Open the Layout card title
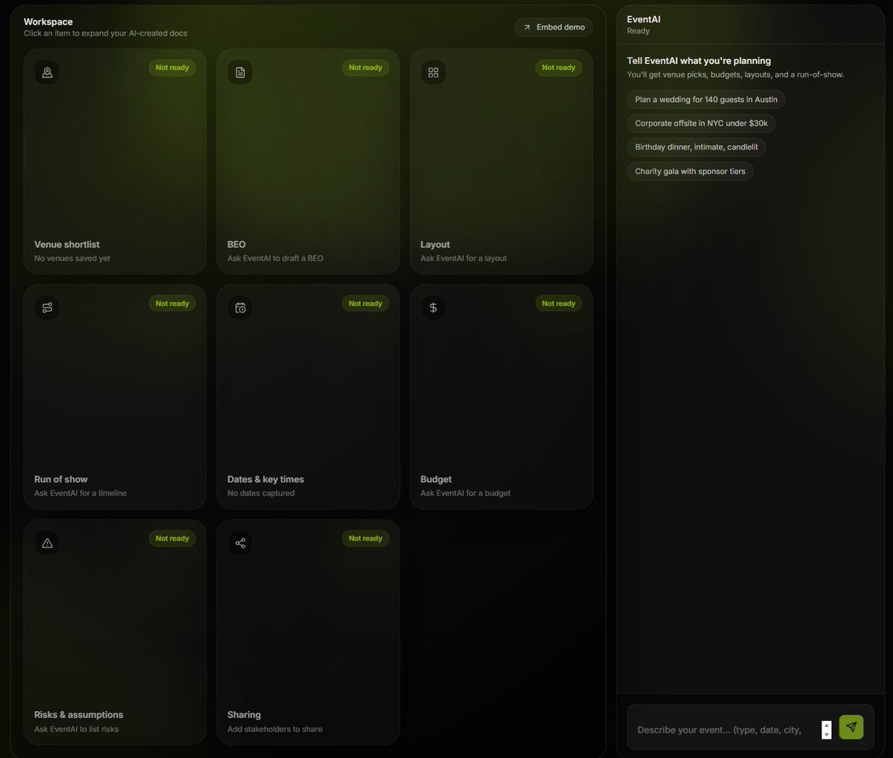Viewport: 893px width, 758px height. pyautogui.click(x=435, y=245)
